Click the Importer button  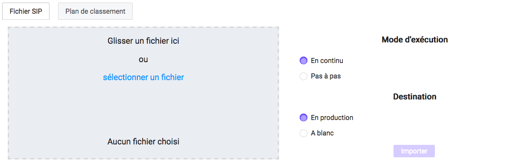click(x=414, y=151)
